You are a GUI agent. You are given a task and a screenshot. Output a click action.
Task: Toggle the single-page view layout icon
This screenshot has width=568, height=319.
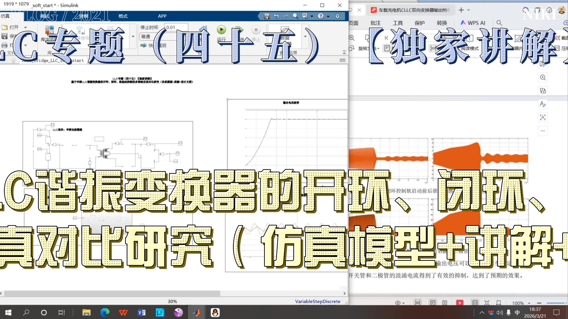point(433,303)
